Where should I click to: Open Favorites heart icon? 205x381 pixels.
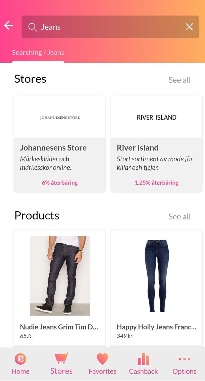click(102, 359)
